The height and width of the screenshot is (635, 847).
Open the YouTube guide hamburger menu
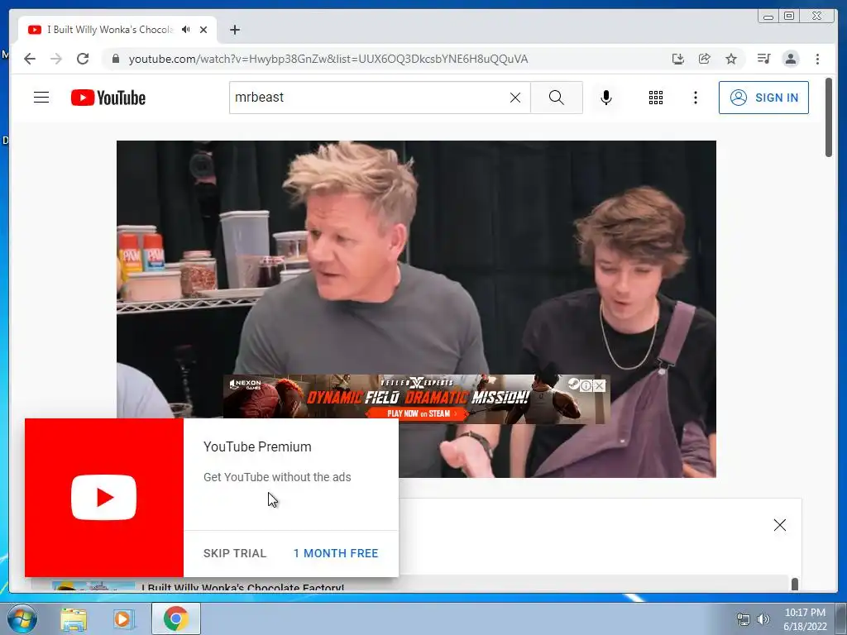pyautogui.click(x=41, y=98)
